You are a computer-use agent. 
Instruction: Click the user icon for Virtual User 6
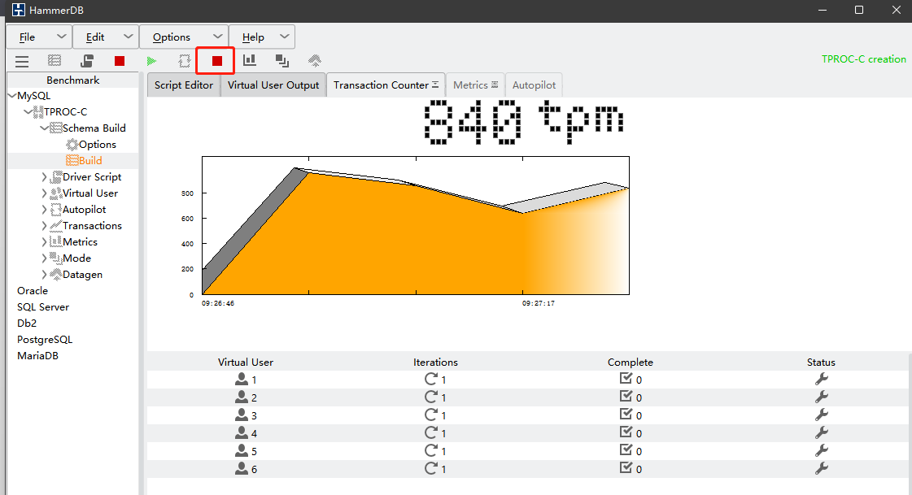242,468
